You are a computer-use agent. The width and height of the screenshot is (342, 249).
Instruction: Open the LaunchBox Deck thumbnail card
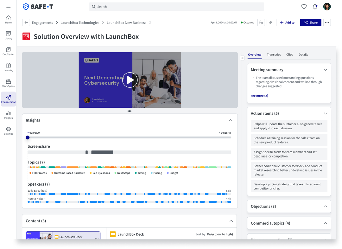coord(63,235)
